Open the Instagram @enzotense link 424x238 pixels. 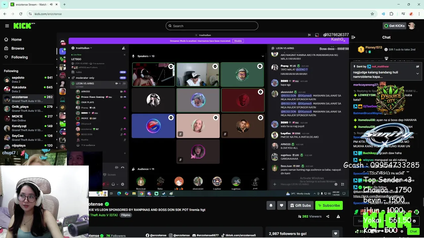pos(179,235)
